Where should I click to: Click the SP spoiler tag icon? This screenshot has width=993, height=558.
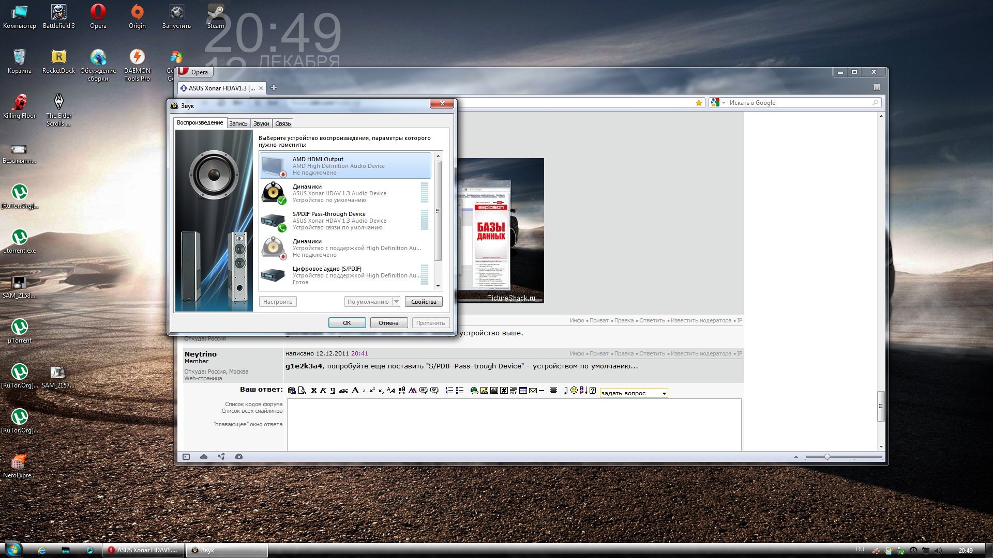(434, 390)
